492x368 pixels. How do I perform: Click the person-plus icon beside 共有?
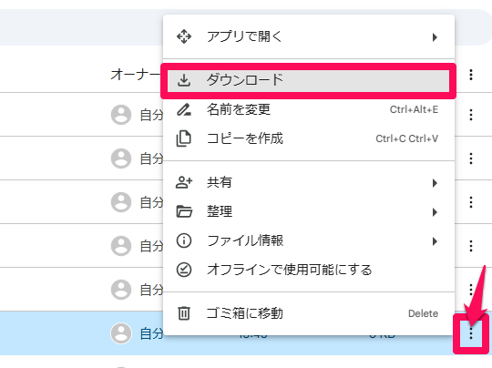(184, 182)
